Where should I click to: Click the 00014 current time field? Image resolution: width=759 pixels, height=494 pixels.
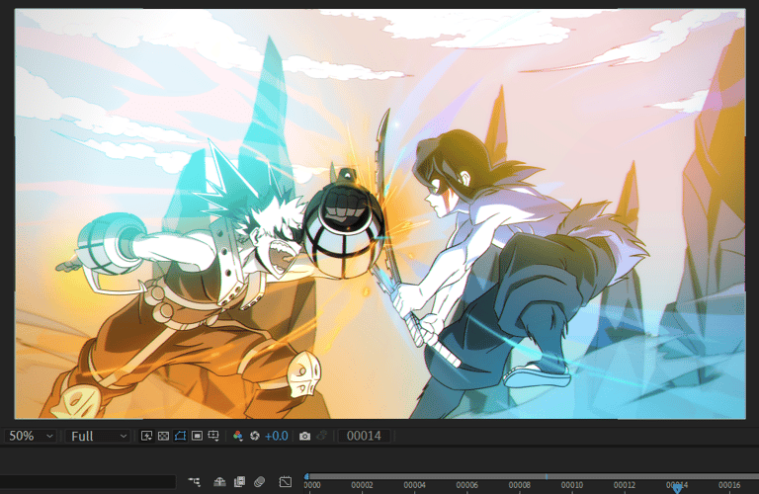tap(364, 436)
